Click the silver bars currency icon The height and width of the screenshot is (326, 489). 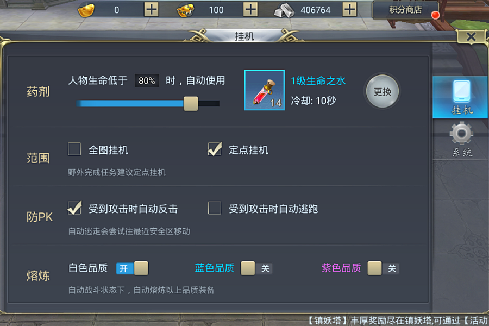pyautogui.click(x=284, y=11)
